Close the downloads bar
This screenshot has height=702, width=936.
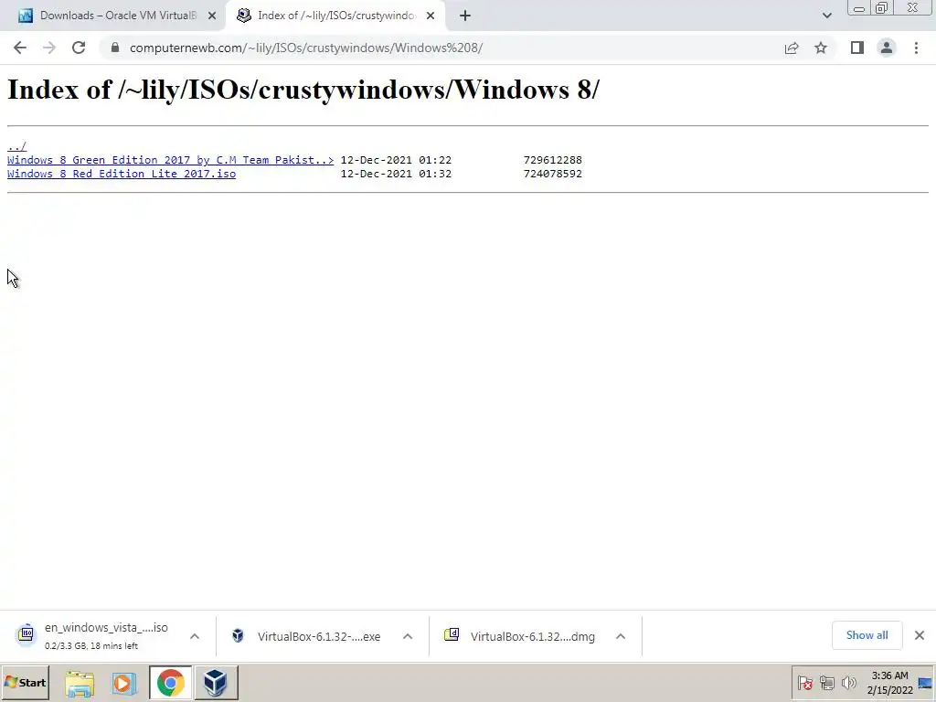click(920, 635)
